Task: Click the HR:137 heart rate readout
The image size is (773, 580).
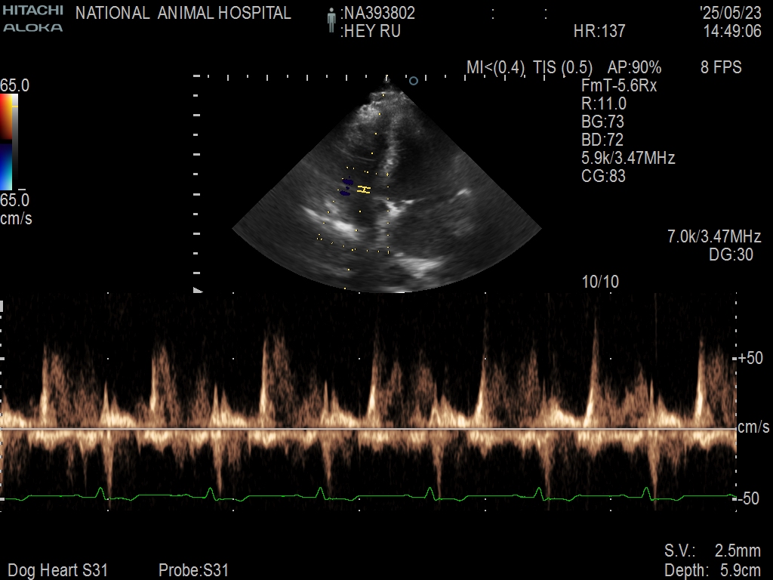Action: point(599,32)
